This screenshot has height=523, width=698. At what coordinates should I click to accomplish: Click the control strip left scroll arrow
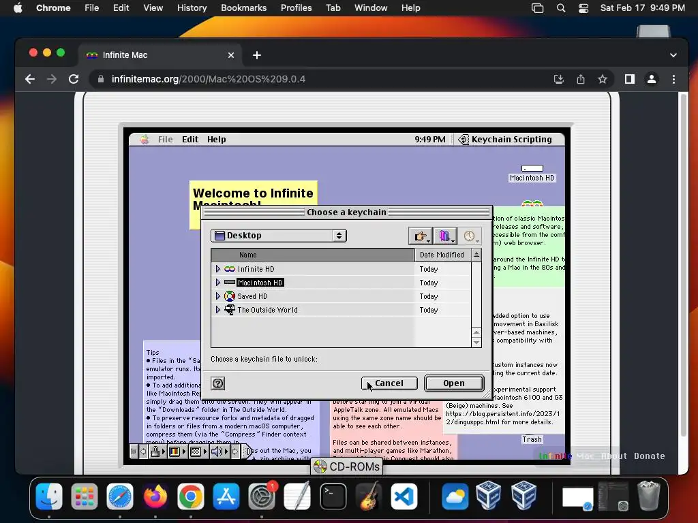click(x=143, y=452)
